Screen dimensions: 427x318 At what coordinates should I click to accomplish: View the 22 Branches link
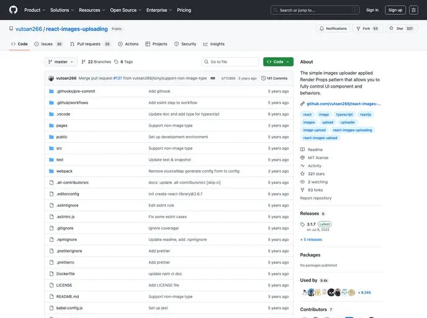(96, 62)
